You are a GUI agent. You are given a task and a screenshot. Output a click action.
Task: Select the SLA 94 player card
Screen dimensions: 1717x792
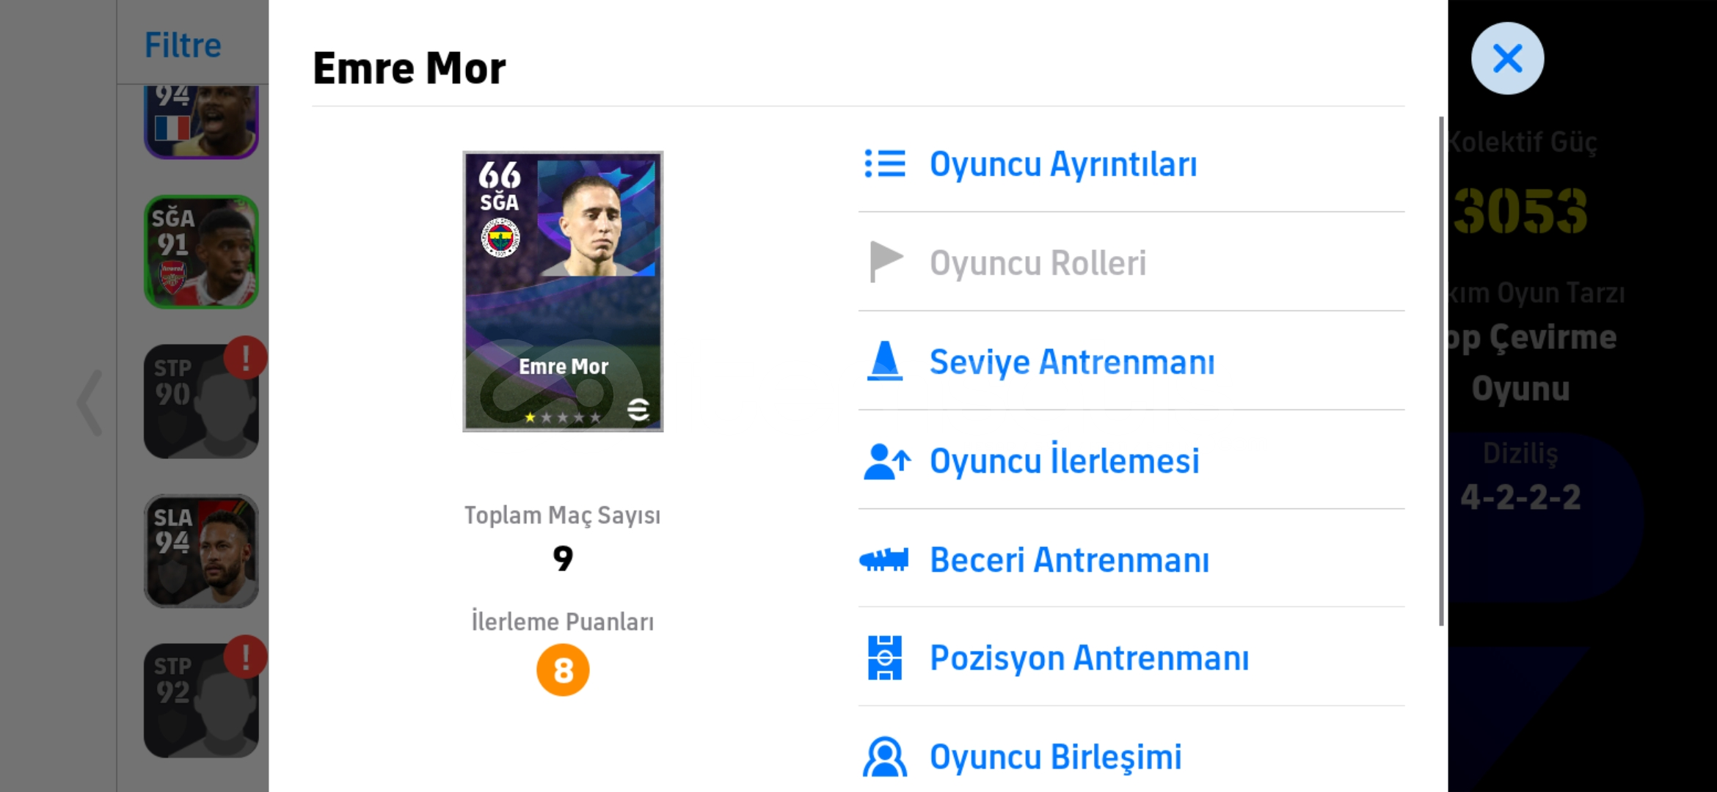coord(201,551)
